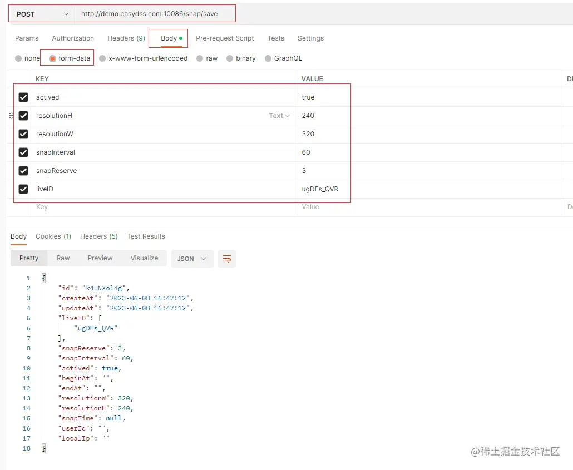The image size is (573, 470).
Task: Open the response Body tab
Action: point(19,236)
